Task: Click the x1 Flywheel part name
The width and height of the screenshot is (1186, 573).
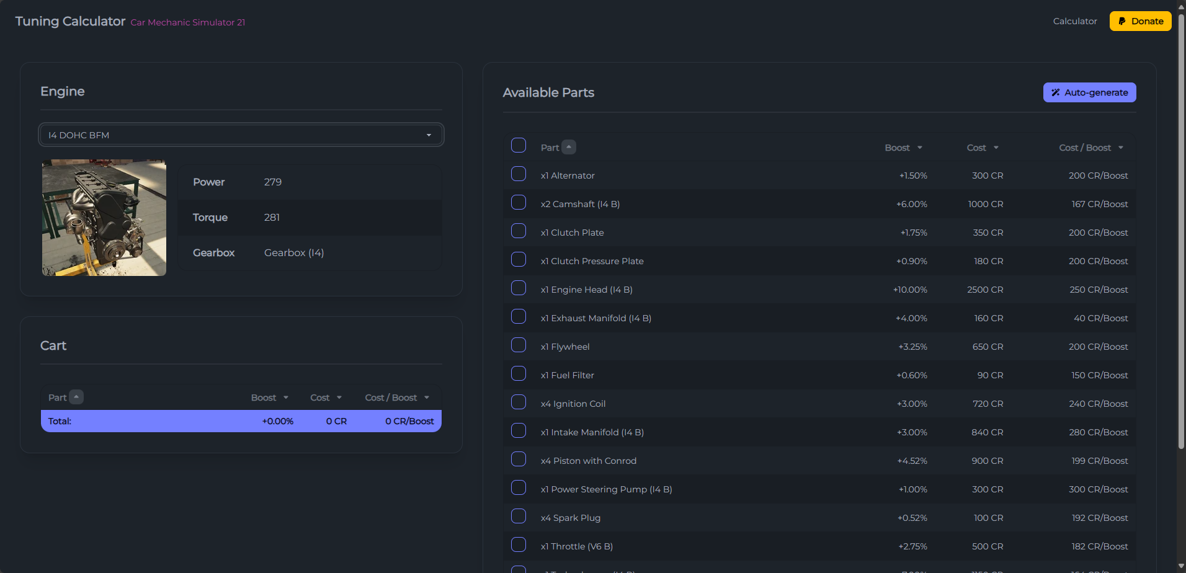Action: tap(565, 347)
